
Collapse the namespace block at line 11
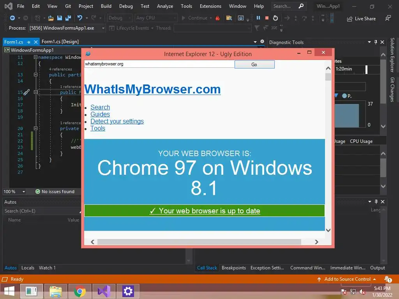tap(35, 57)
